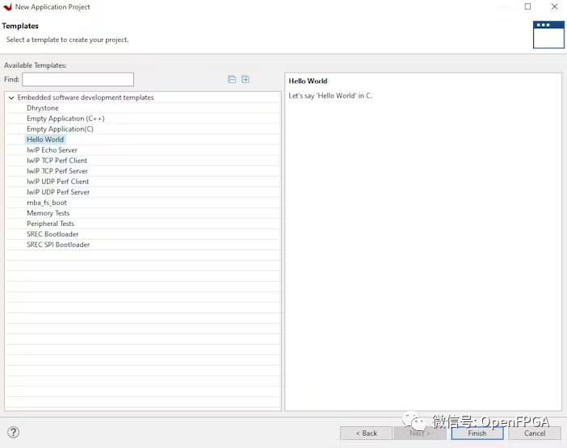Screen dimensions: 567x448
Task: Select the Peripheral Tests template
Action: (50, 224)
